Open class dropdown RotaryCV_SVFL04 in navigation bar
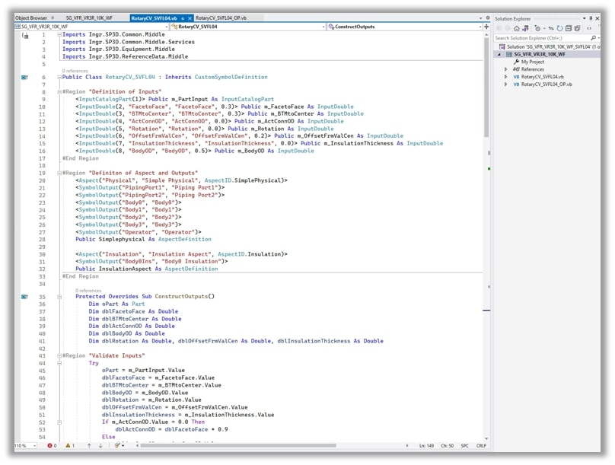The height and width of the screenshot is (465, 615). [x=323, y=27]
